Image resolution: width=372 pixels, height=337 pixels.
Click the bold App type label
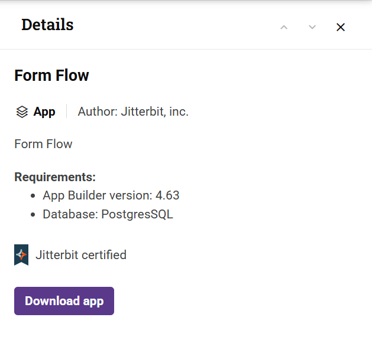(x=44, y=112)
